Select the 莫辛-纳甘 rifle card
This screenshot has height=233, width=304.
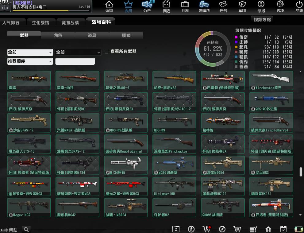pyautogui.click(x=77, y=80)
